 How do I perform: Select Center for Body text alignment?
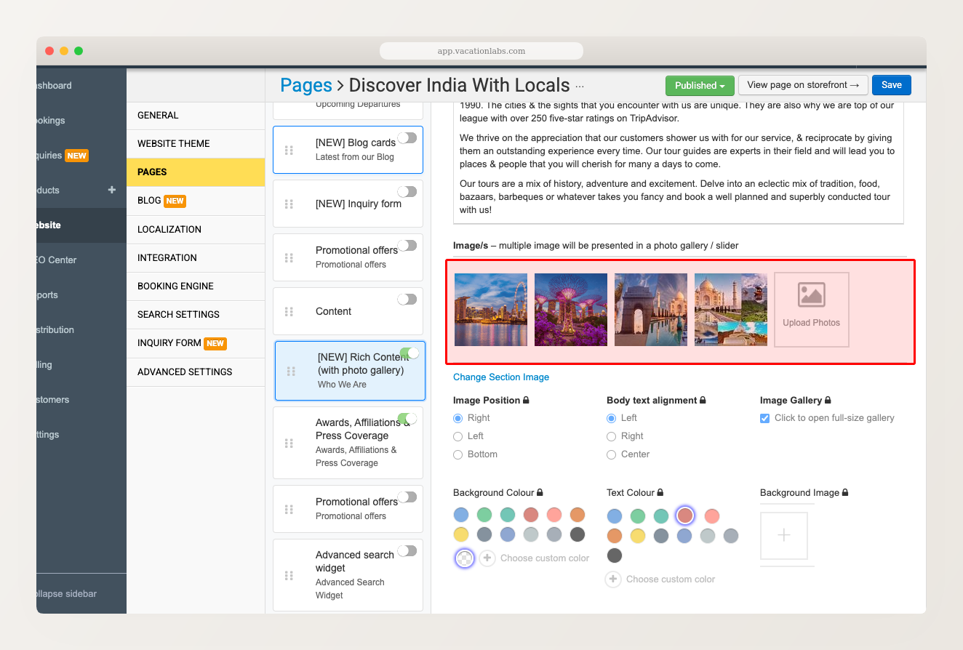(611, 454)
